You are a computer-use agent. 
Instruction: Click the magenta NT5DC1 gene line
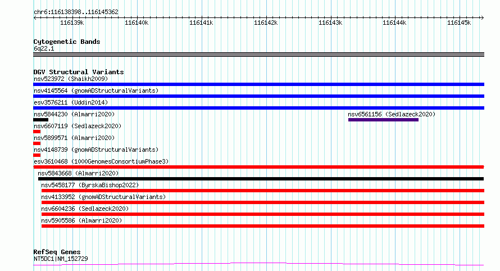(258, 264)
